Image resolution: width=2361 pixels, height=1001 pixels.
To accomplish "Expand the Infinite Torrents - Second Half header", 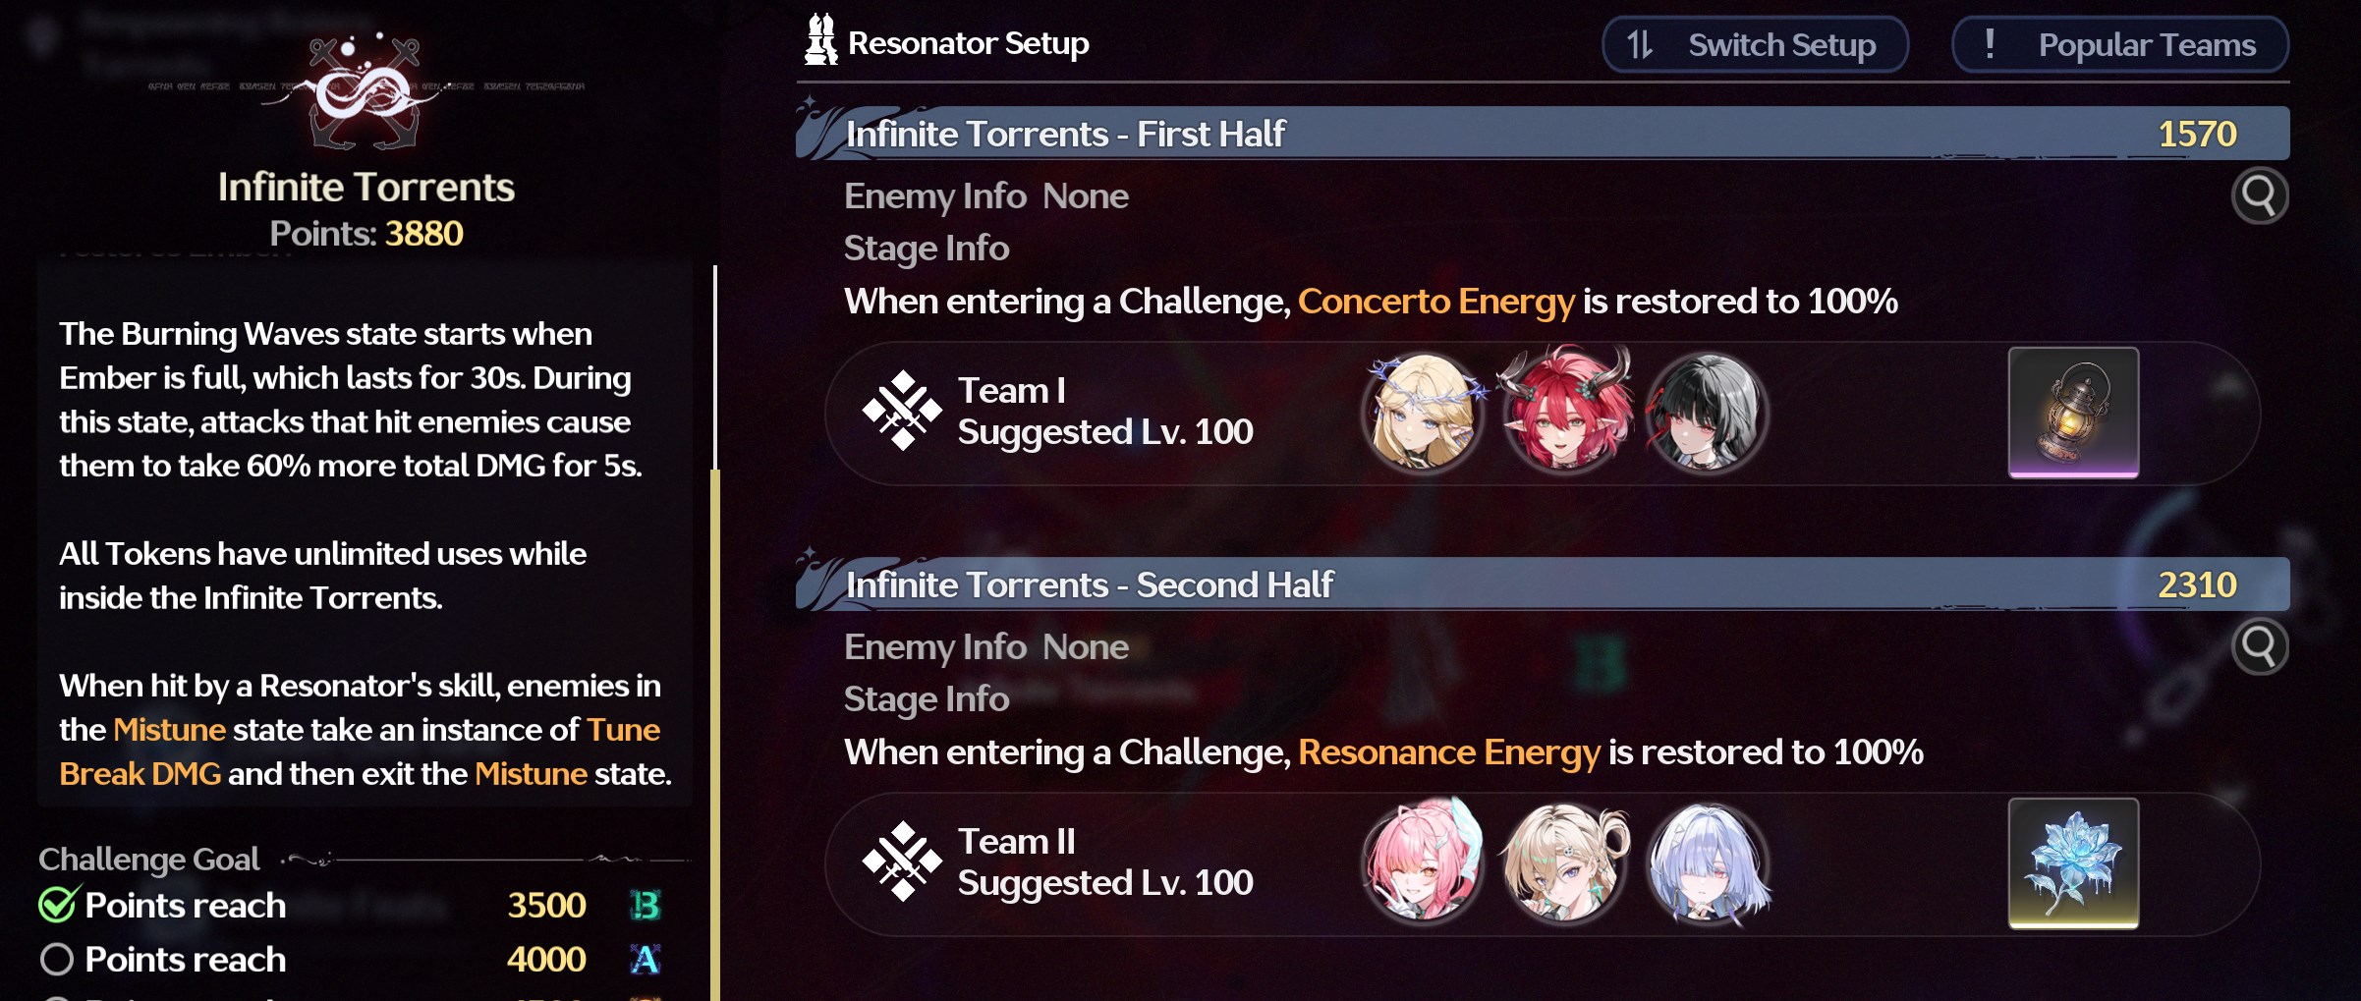I will click(x=1543, y=584).
